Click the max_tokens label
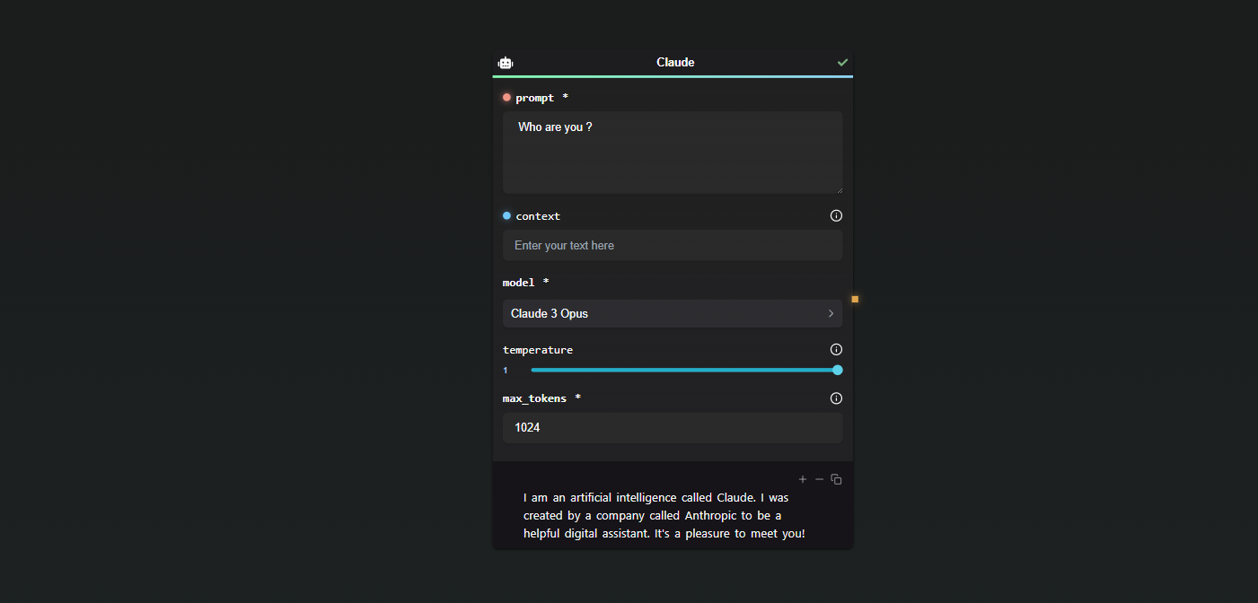This screenshot has width=1258, height=603. 535,398
